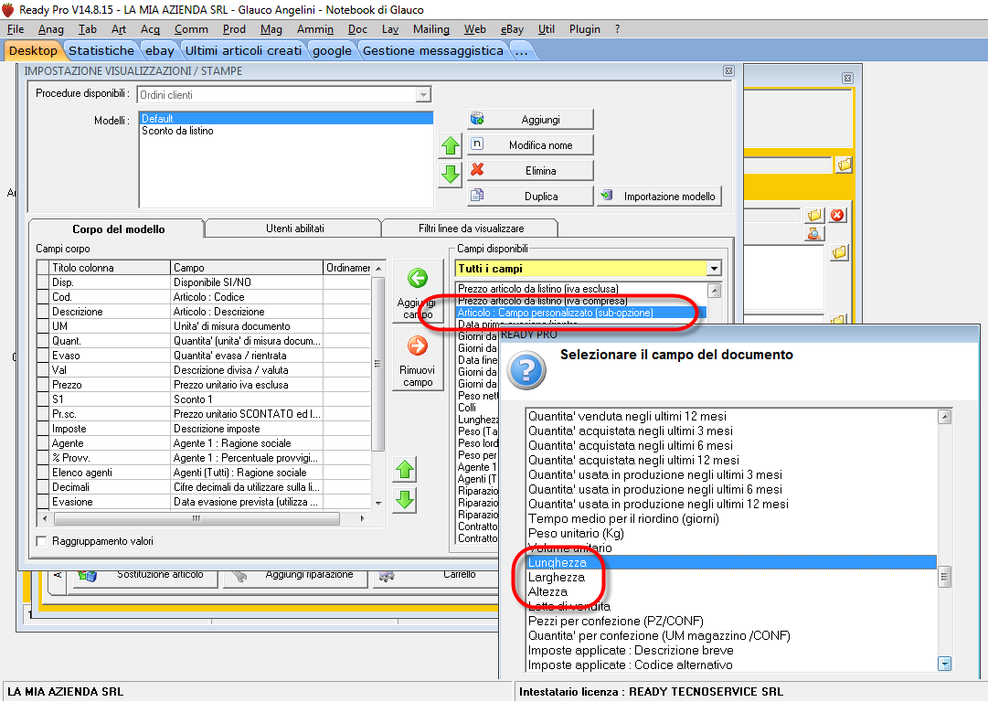Click the Modifica nome button
The image size is (988, 702).
tap(531, 144)
